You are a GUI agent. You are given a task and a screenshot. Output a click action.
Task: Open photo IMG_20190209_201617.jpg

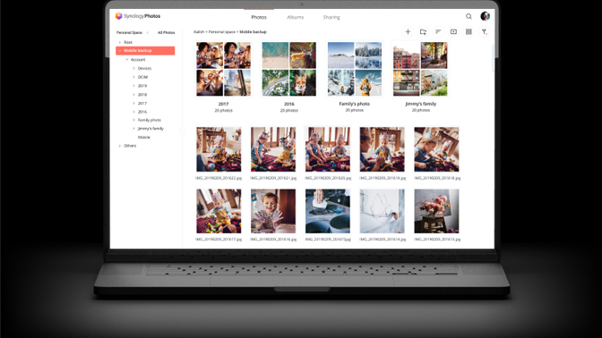[x=219, y=211]
